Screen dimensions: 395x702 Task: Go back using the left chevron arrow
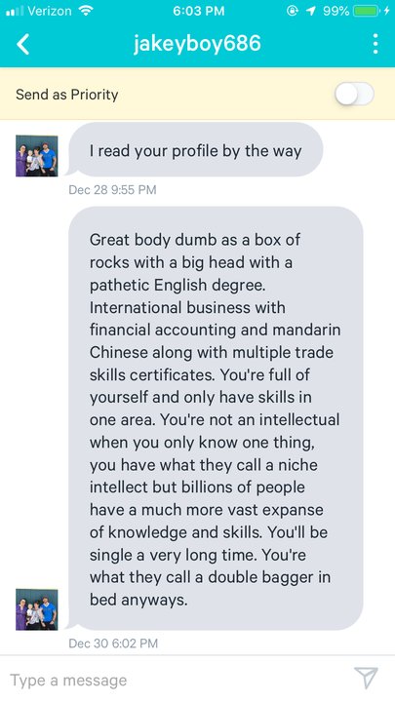[x=22, y=44]
